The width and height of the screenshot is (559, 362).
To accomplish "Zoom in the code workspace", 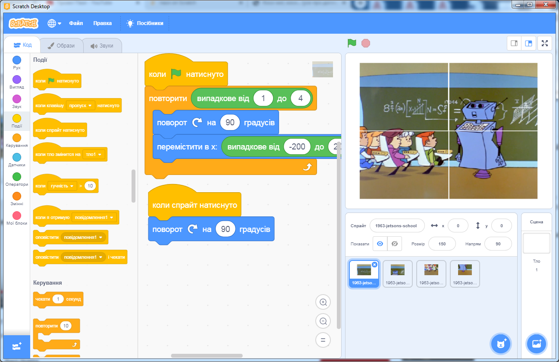I will point(323,302).
